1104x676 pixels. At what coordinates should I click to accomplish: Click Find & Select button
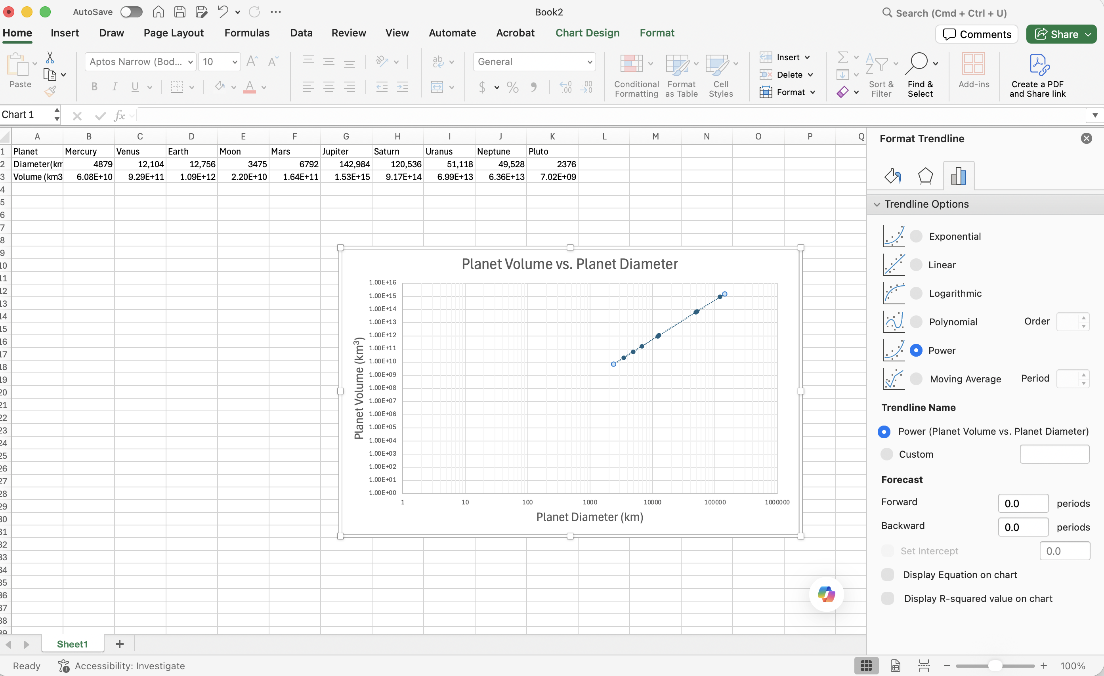click(920, 75)
